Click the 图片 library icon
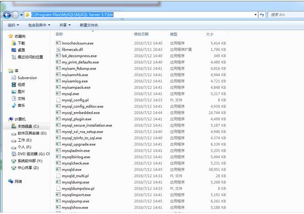Image resolution: width=304 pixels, height=214 pixels. pyautogui.click(x=14, y=92)
